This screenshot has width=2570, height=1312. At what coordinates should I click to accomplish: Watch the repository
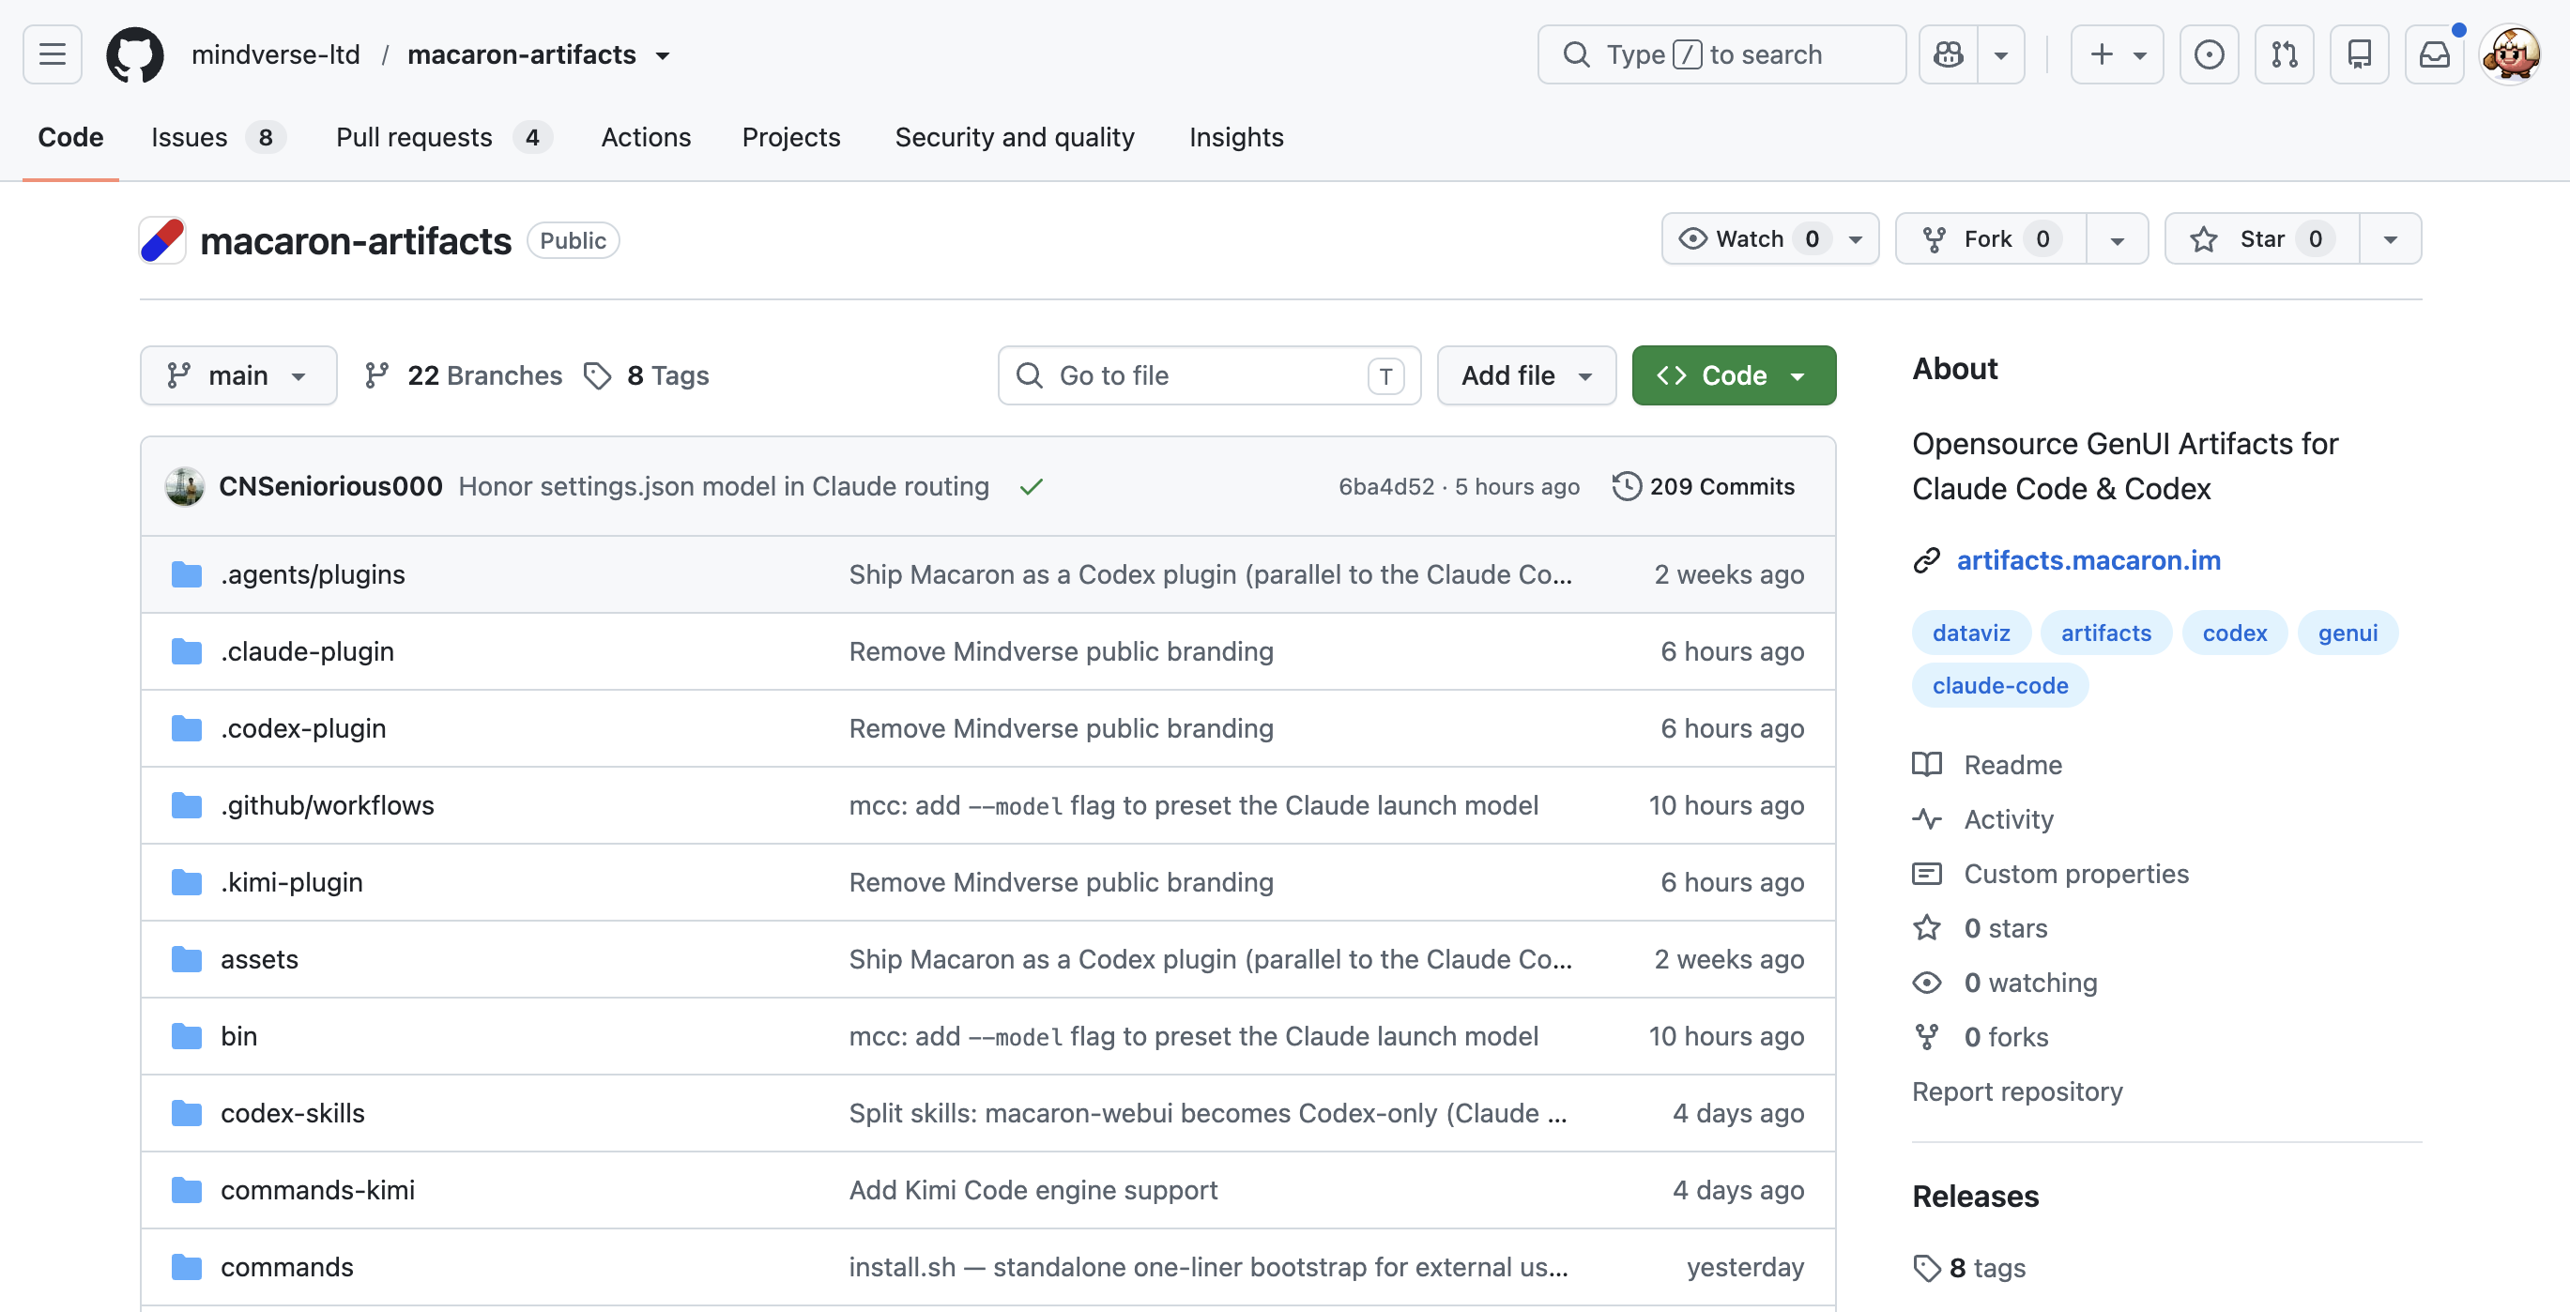pos(1770,238)
